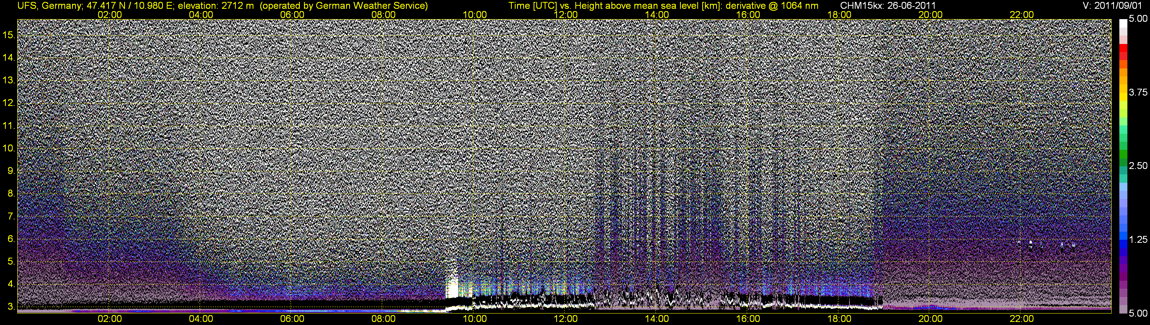
Task: Click the '8.' km height axis label
Action: point(11,194)
